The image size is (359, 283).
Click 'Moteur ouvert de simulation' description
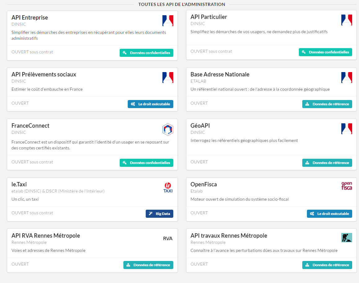[x=239, y=199]
